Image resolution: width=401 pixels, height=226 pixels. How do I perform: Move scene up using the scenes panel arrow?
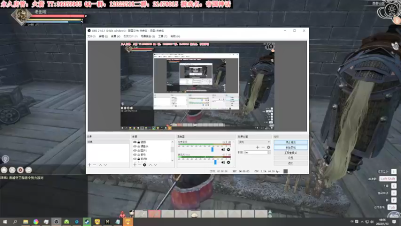tap(100, 165)
